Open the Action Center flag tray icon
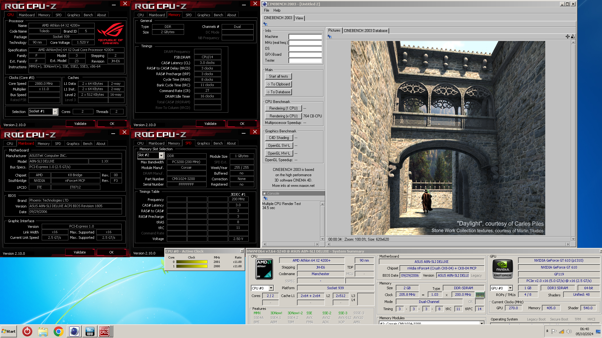The image size is (602, 338). (554, 331)
